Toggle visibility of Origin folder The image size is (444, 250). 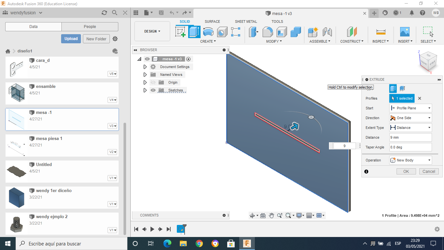pos(153,82)
